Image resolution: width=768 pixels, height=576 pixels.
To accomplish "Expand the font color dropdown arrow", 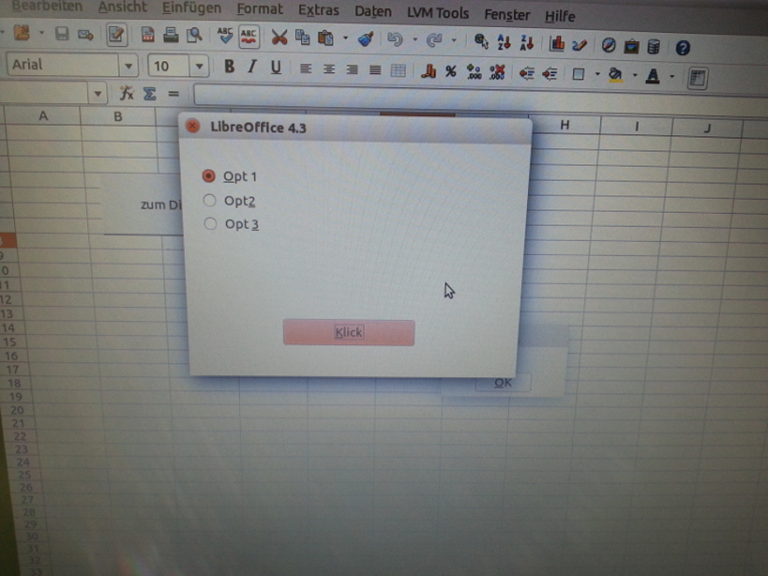I will pos(672,77).
